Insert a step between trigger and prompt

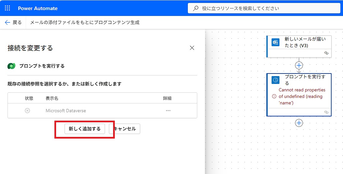pos(299,65)
